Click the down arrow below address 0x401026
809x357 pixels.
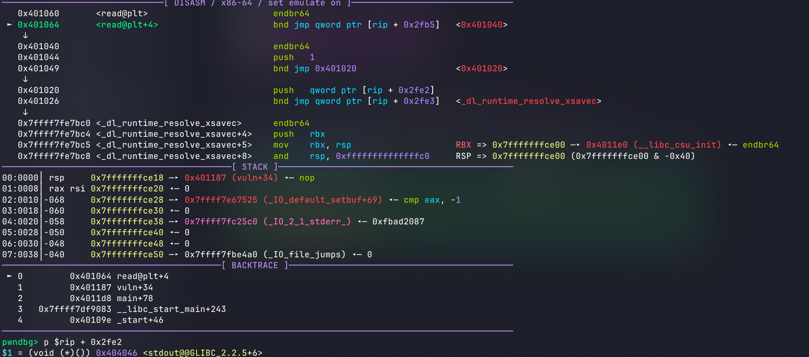pos(25,112)
